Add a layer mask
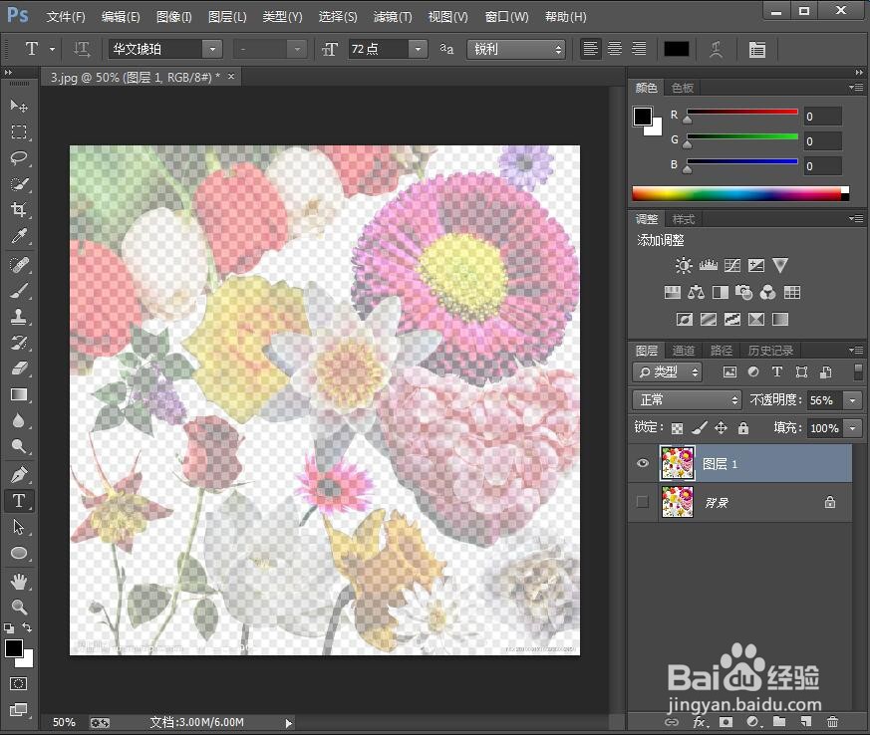This screenshot has height=735, width=870. 725,722
